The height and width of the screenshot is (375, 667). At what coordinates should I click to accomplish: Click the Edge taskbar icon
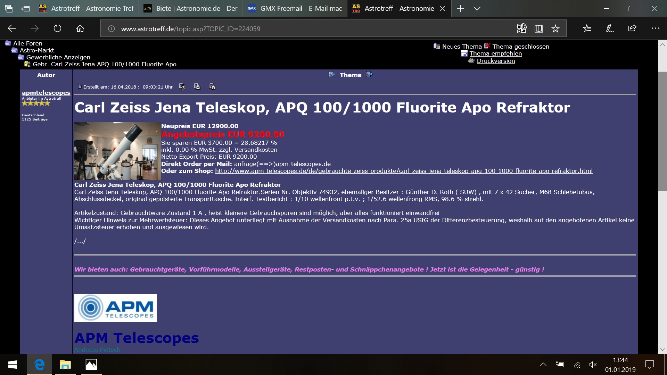[40, 365]
